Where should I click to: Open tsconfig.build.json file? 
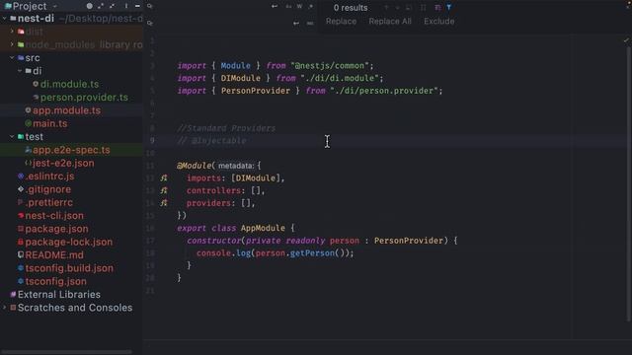[69, 268]
